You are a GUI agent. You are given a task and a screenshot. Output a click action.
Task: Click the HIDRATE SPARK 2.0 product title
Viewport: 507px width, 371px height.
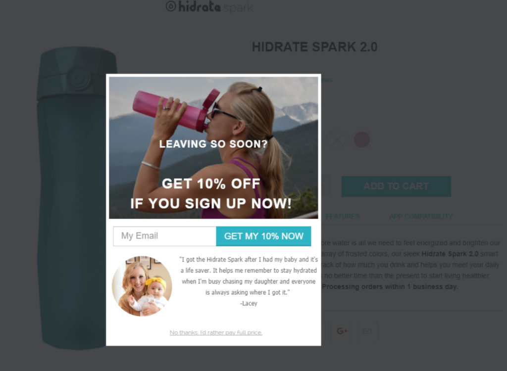314,47
